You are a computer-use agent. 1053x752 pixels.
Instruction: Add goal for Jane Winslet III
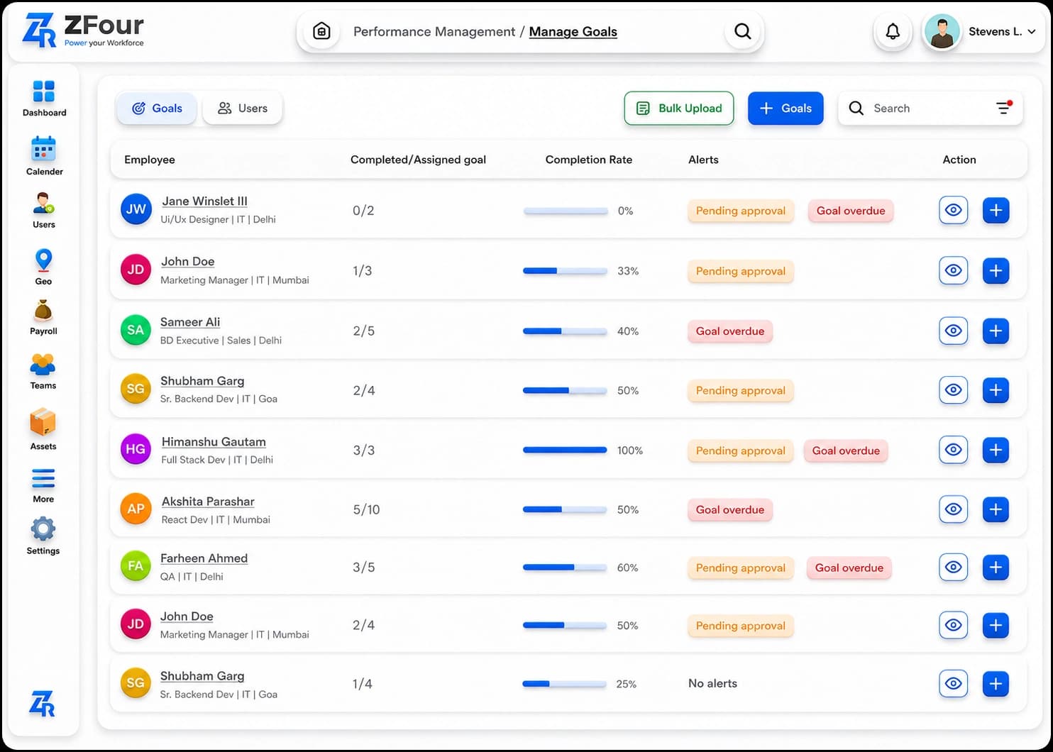[996, 210]
